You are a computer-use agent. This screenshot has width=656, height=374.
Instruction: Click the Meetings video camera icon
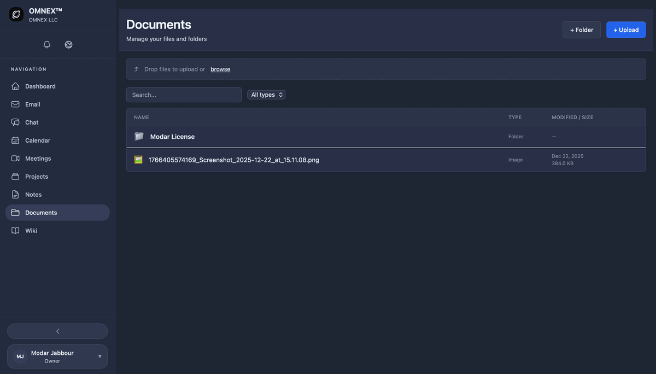click(15, 159)
